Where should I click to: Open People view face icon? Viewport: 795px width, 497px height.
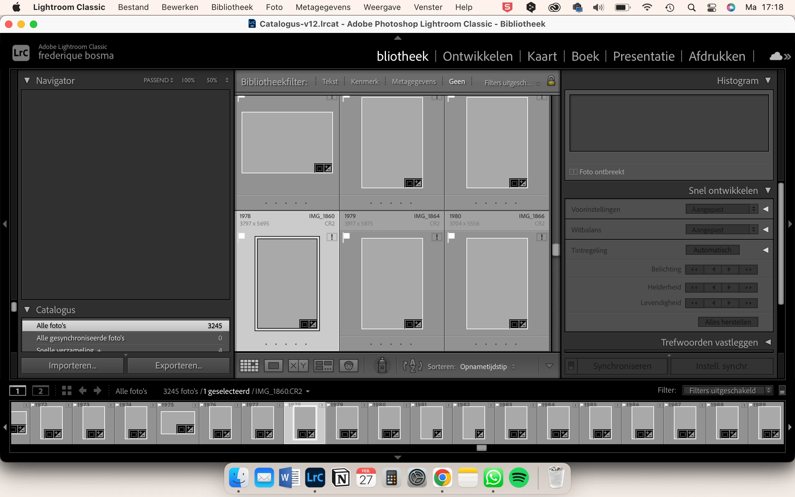click(x=348, y=366)
